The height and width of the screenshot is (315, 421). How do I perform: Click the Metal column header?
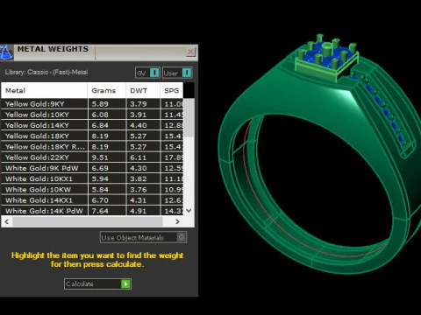44,90
